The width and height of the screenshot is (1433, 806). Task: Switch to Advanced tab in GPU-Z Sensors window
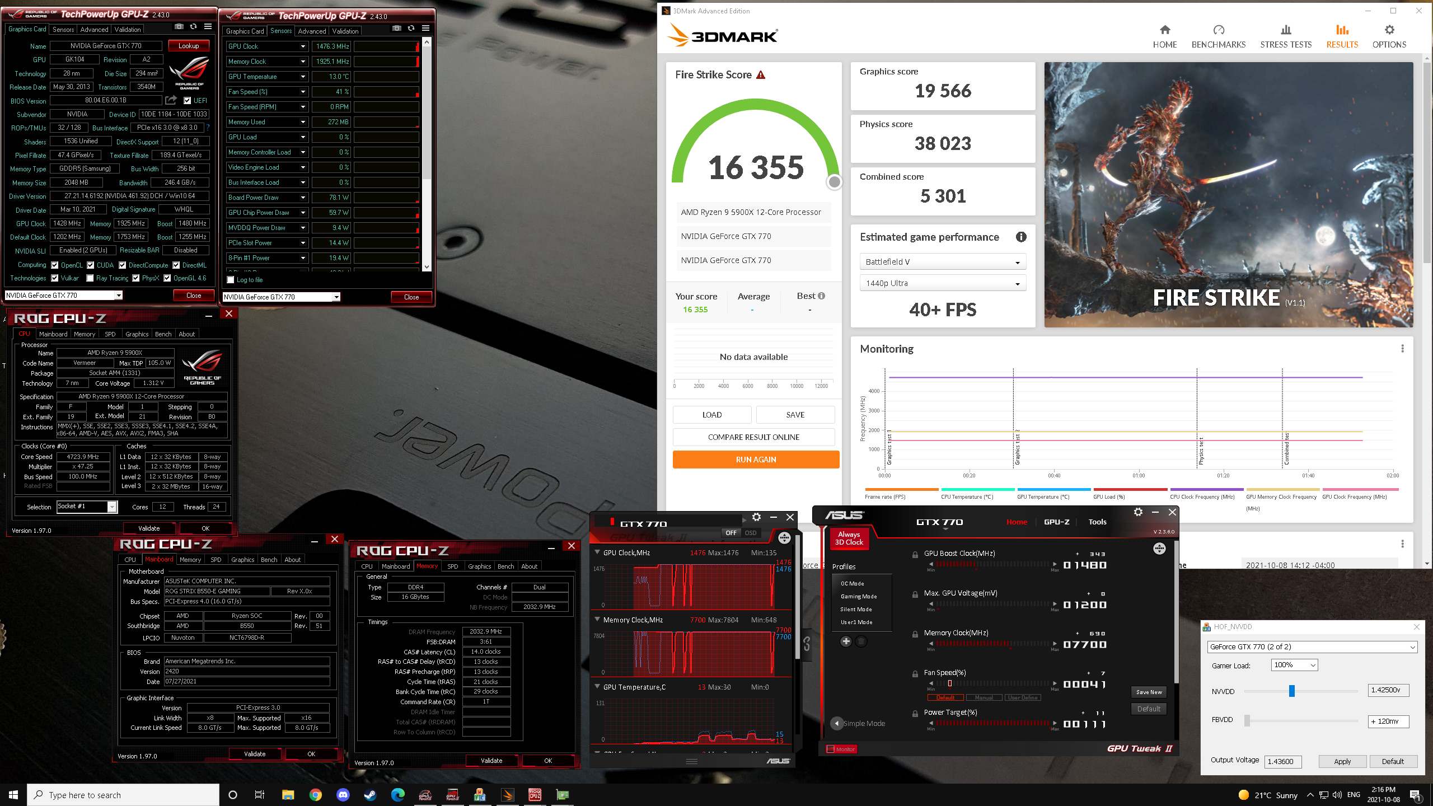(312, 31)
